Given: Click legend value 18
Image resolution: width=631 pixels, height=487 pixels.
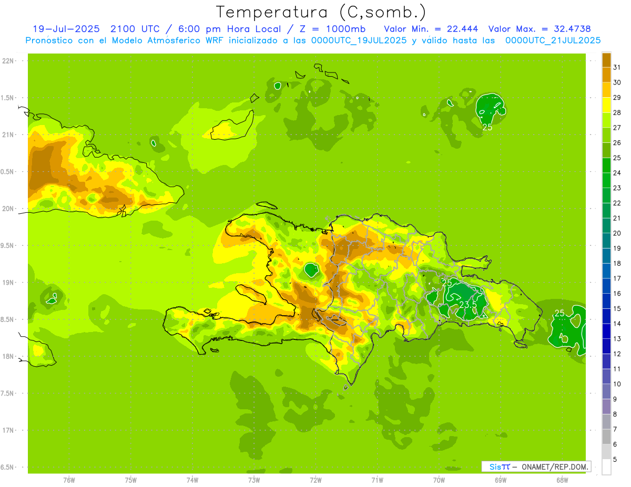Looking at the screenshot, I should 617,263.
